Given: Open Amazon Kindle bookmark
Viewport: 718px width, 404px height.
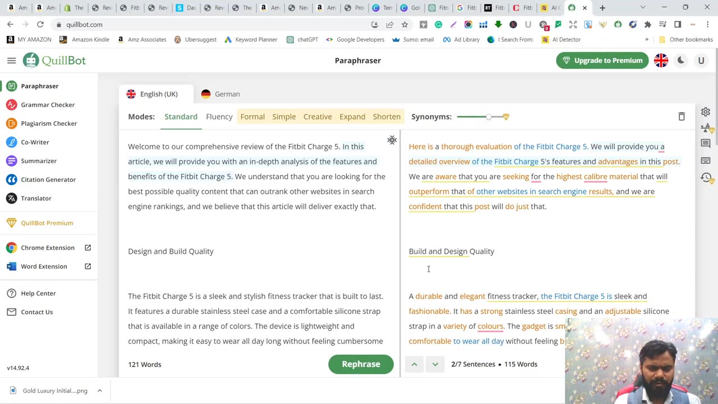Looking at the screenshot, I should [84, 40].
